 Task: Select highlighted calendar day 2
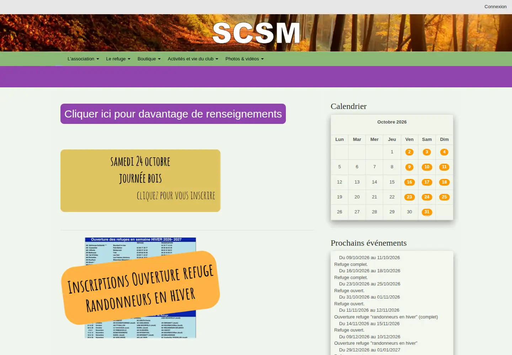[409, 152]
